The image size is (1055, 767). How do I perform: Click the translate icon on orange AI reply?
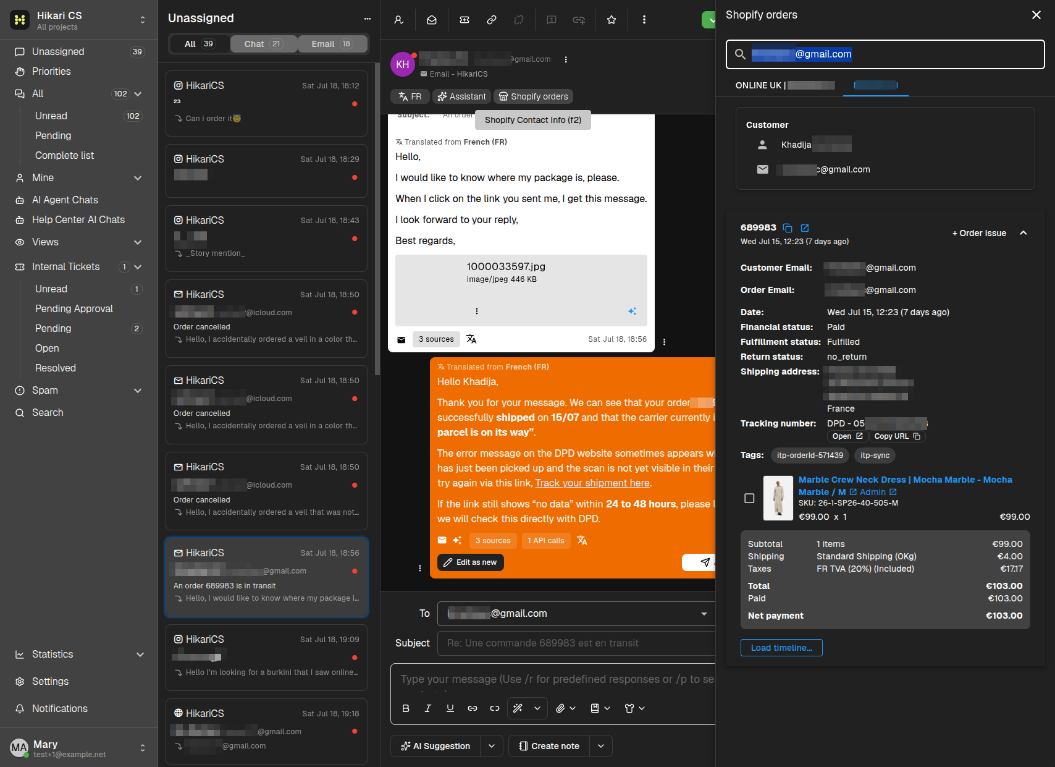[x=582, y=540]
